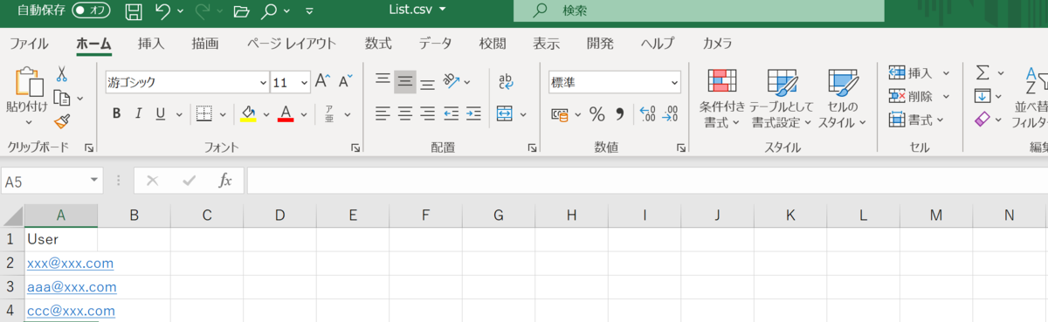Click the Save floppy disk icon
Image resolution: width=1048 pixels, height=322 pixels.
134,11
